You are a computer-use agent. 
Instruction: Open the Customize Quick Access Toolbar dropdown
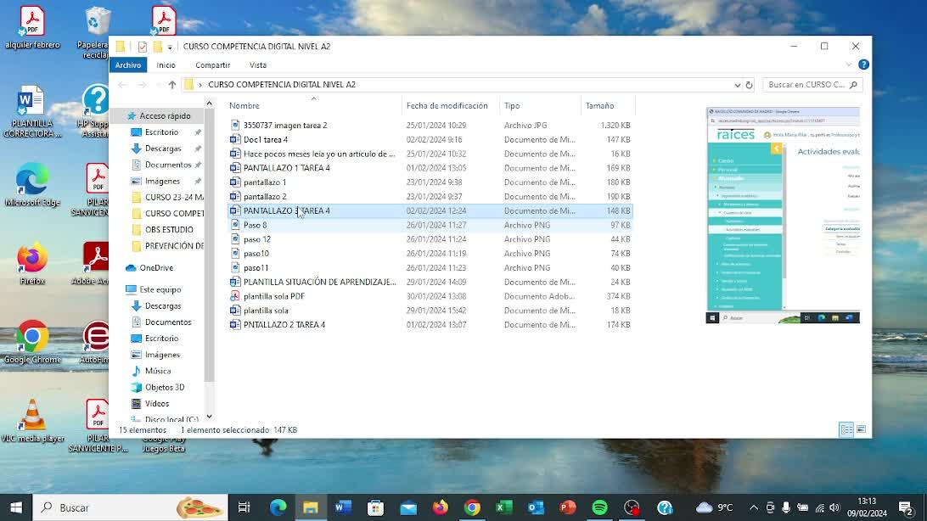(x=170, y=47)
